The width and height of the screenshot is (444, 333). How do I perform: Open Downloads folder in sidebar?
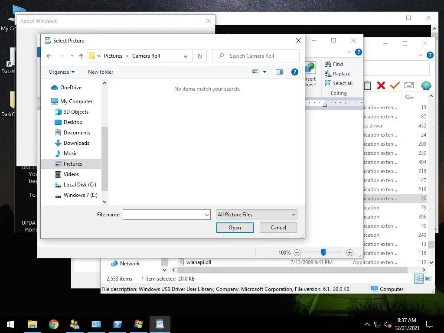(76, 143)
